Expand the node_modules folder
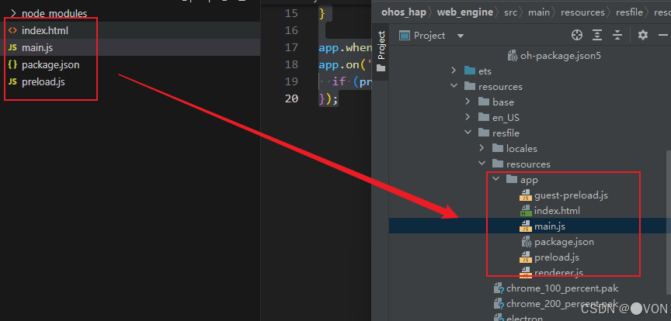 pyautogui.click(x=13, y=14)
